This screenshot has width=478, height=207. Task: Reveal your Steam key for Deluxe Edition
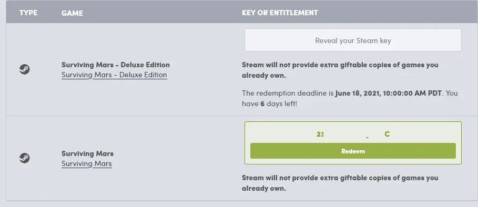(353, 40)
